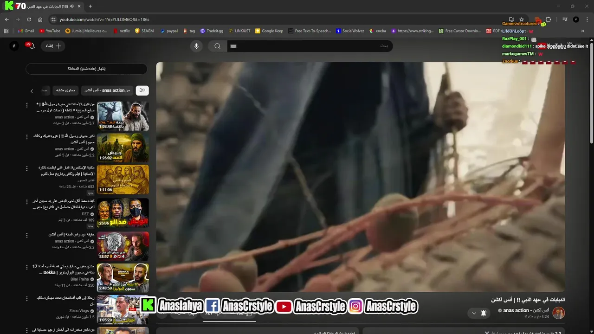Open the on-screen keyboard icon in search box
The image size is (594, 334).
(233, 46)
